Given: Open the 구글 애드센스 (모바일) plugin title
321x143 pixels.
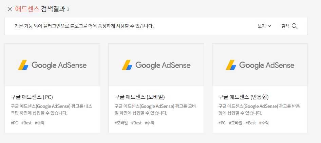Looking at the screenshot, I should coord(139,97).
